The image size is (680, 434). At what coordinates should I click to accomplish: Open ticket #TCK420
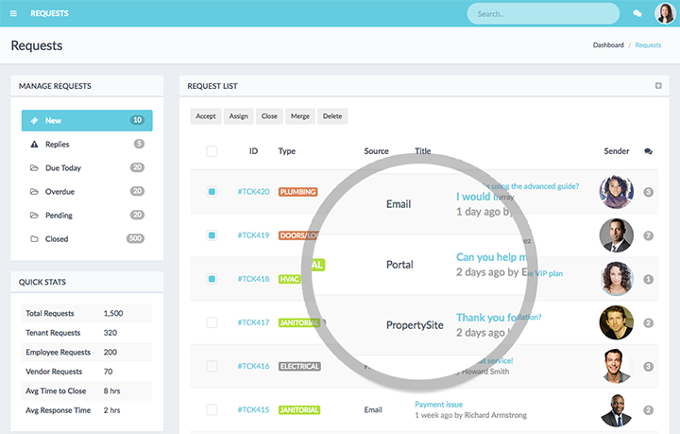click(253, 191)
